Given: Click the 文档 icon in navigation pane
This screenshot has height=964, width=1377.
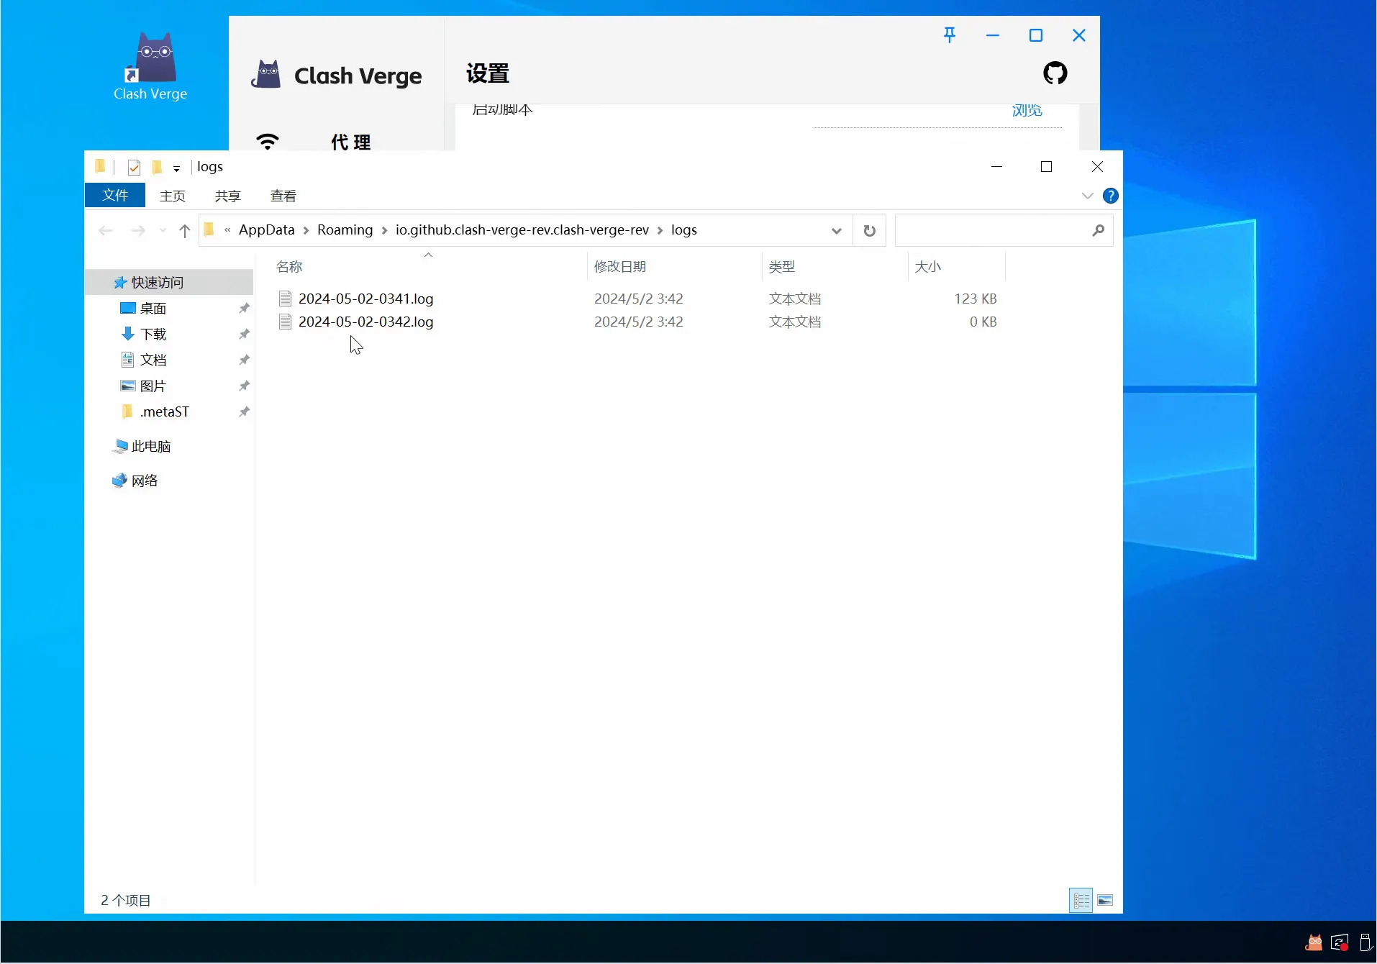Looking at the screenshot, I should [128, 360].
